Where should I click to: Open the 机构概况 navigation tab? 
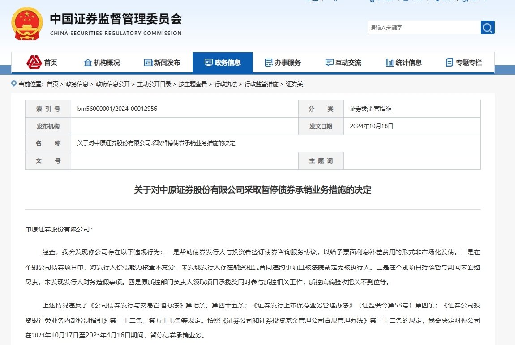point(102,62)
